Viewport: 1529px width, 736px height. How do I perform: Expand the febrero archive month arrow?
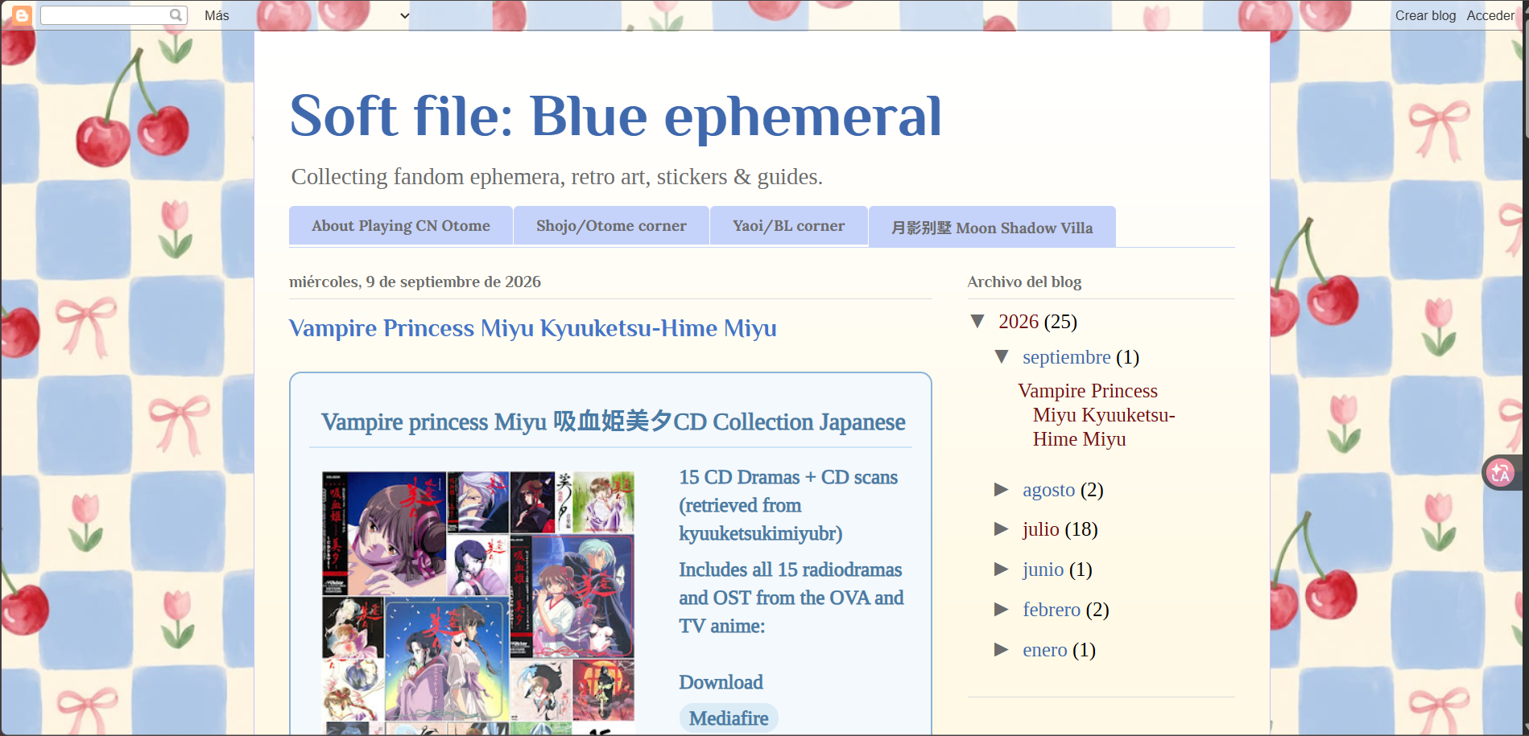1002,610
